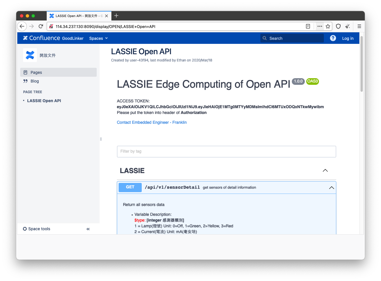Click the Confluence logo
381x281 pixels.
[x=42, y=38]
